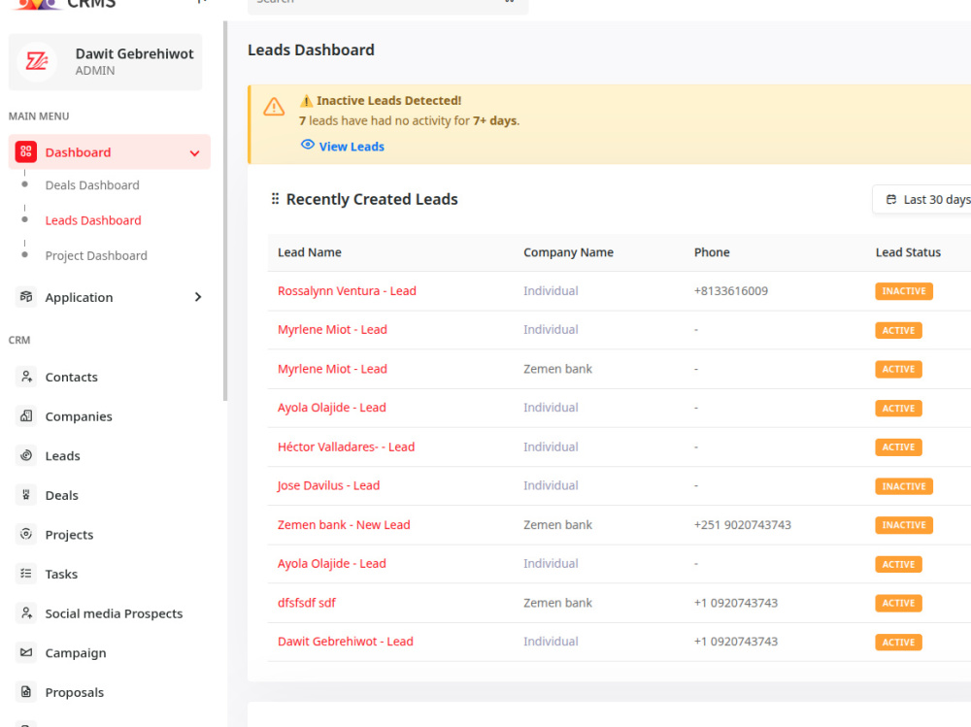The height and width of the screenshot is (727, 971).
Task: Open Myrlene Miot - Lead with Zemen bank
Action: (332, 369)
